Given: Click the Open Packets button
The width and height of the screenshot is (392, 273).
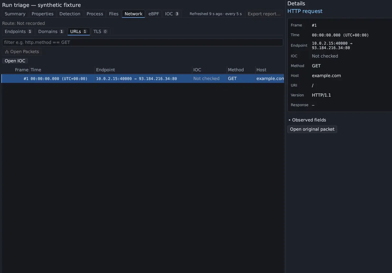Looking at the screenshot, I should pyautogui.click(x=22, y=51).
